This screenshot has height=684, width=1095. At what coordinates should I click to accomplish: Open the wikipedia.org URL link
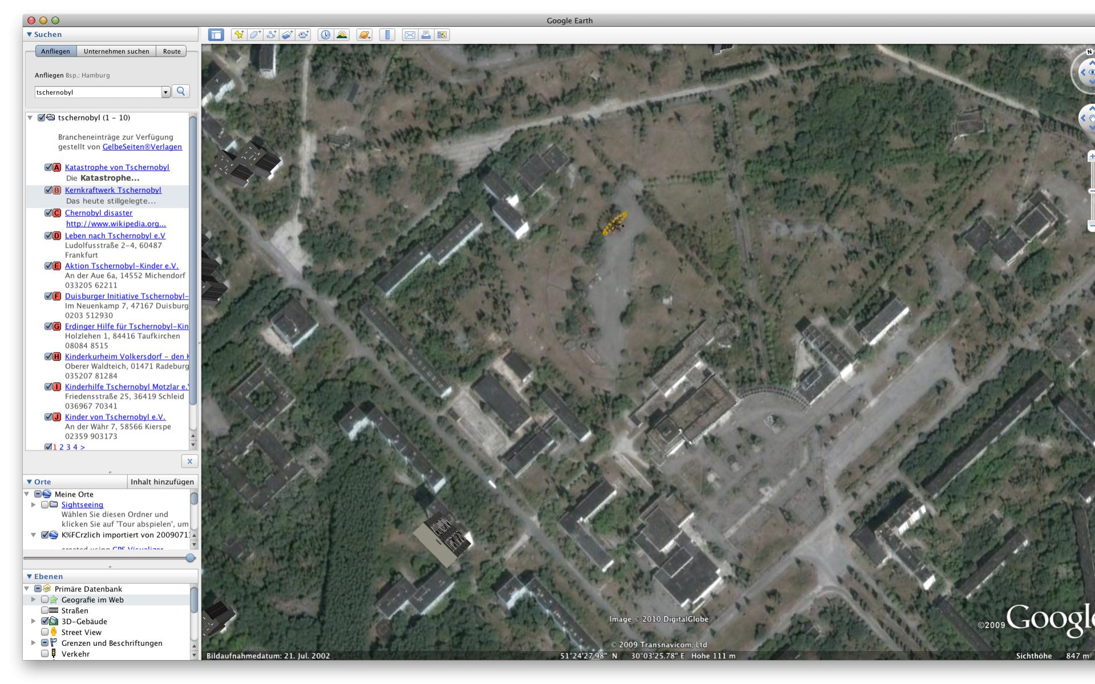(x=116, y=224)
